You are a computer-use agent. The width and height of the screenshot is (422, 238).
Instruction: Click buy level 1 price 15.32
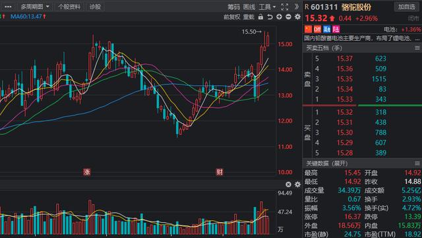(x=345, y=112)
